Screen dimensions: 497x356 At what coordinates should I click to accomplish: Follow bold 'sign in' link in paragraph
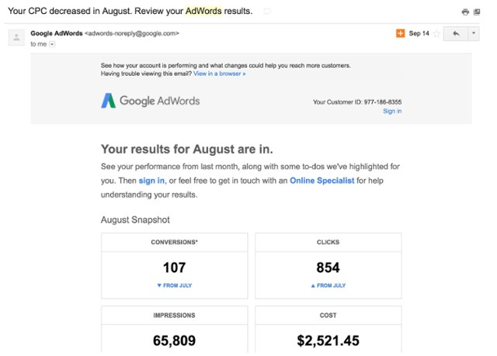click(x=151, y=181)
